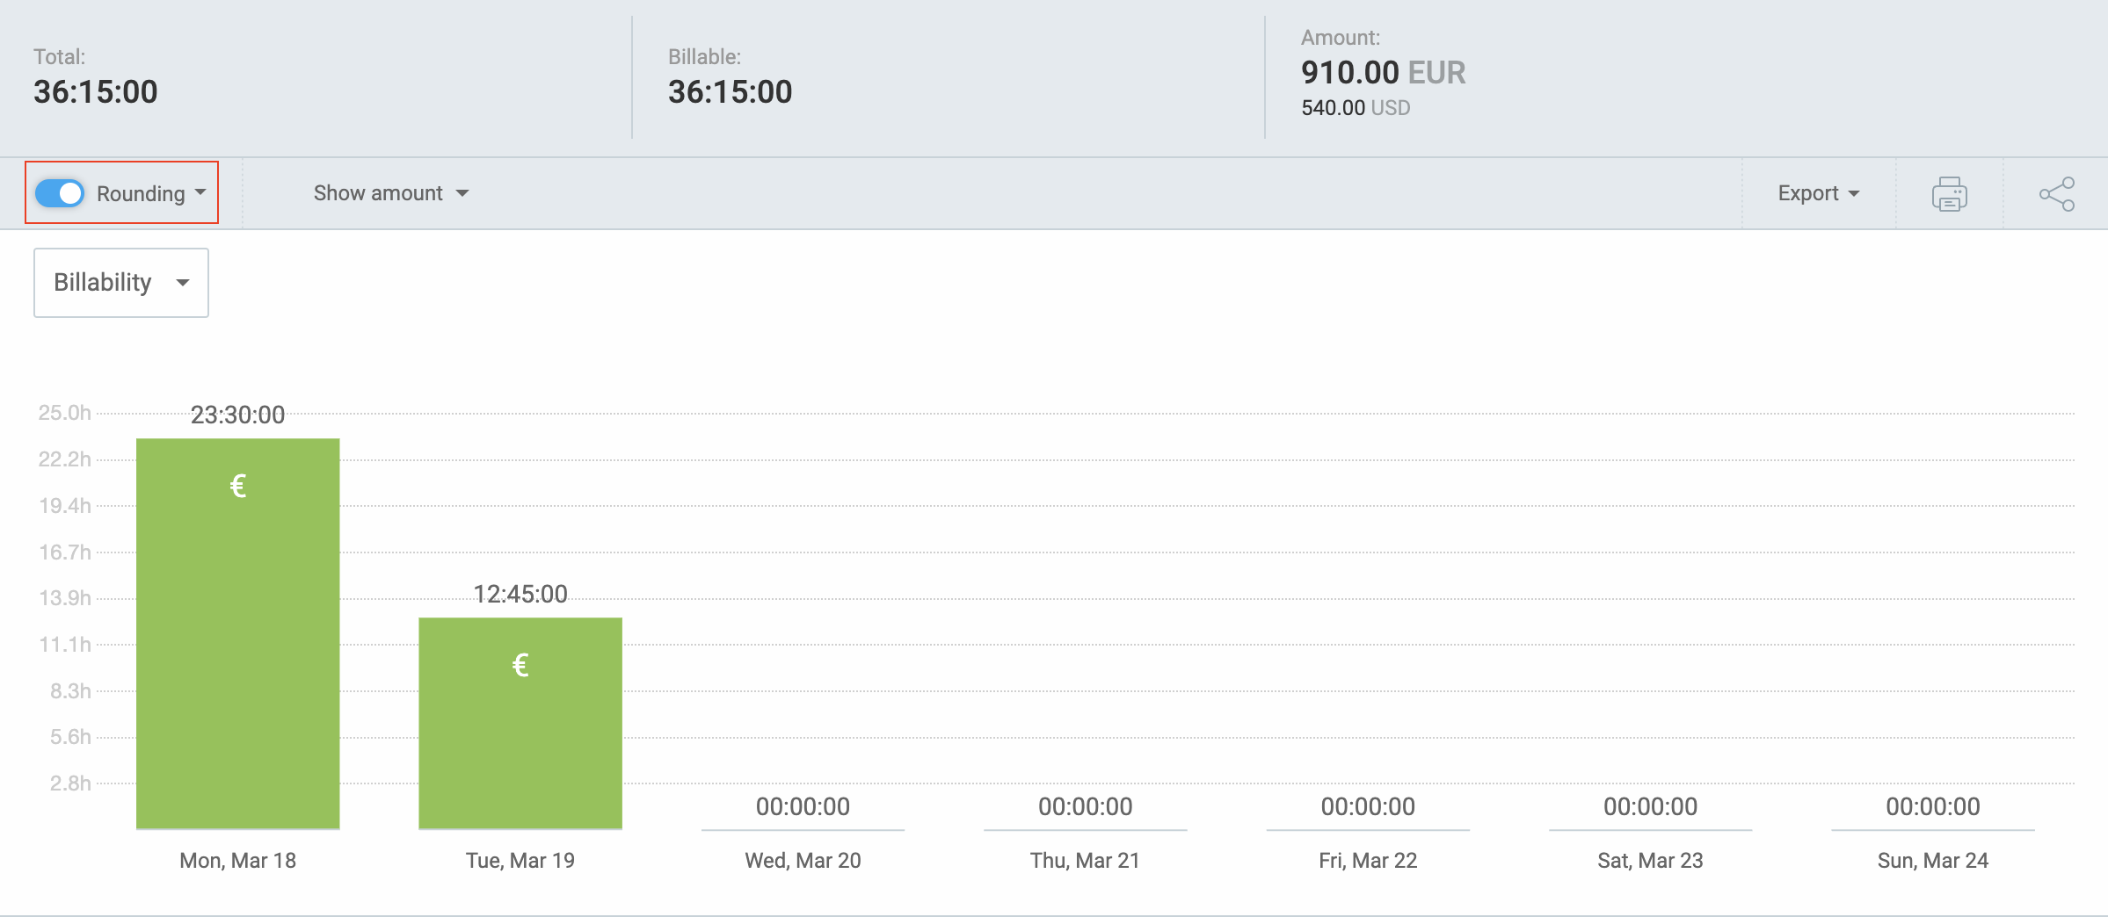Click the 12:45:00 bar label
2108x917 pixels.
[520, 594]
